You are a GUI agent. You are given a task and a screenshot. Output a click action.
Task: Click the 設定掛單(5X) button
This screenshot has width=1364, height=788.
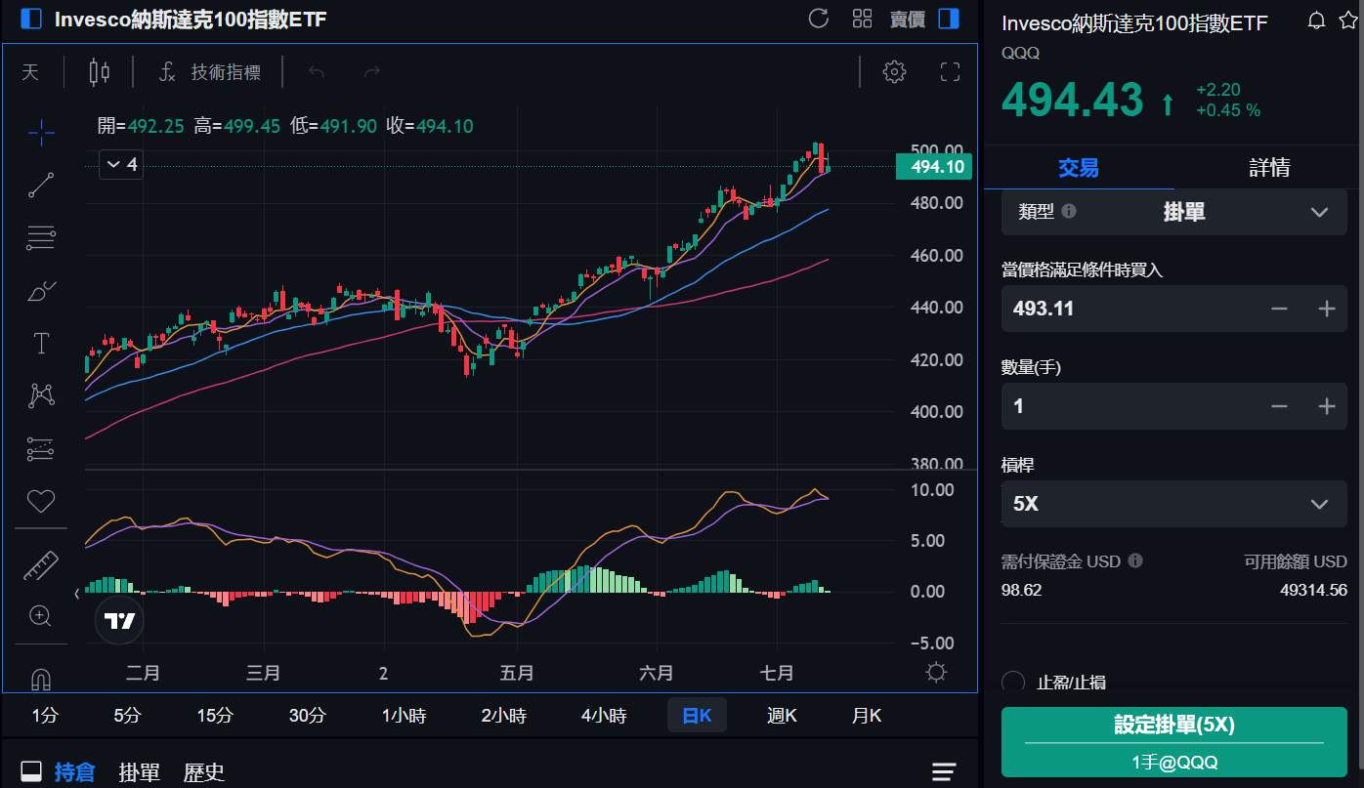coord(1174,742)
